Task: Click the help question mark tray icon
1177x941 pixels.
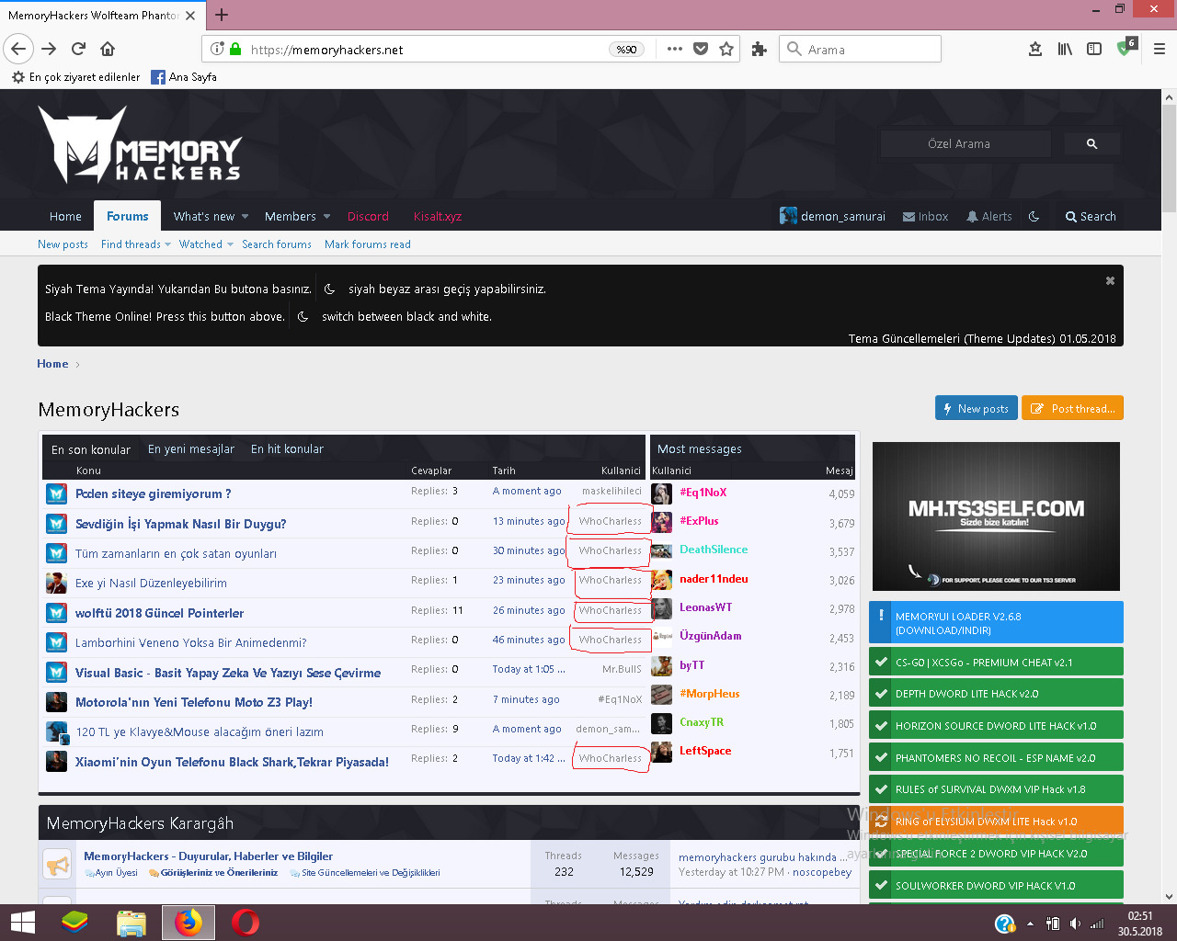Action: tap(1005, 924)
